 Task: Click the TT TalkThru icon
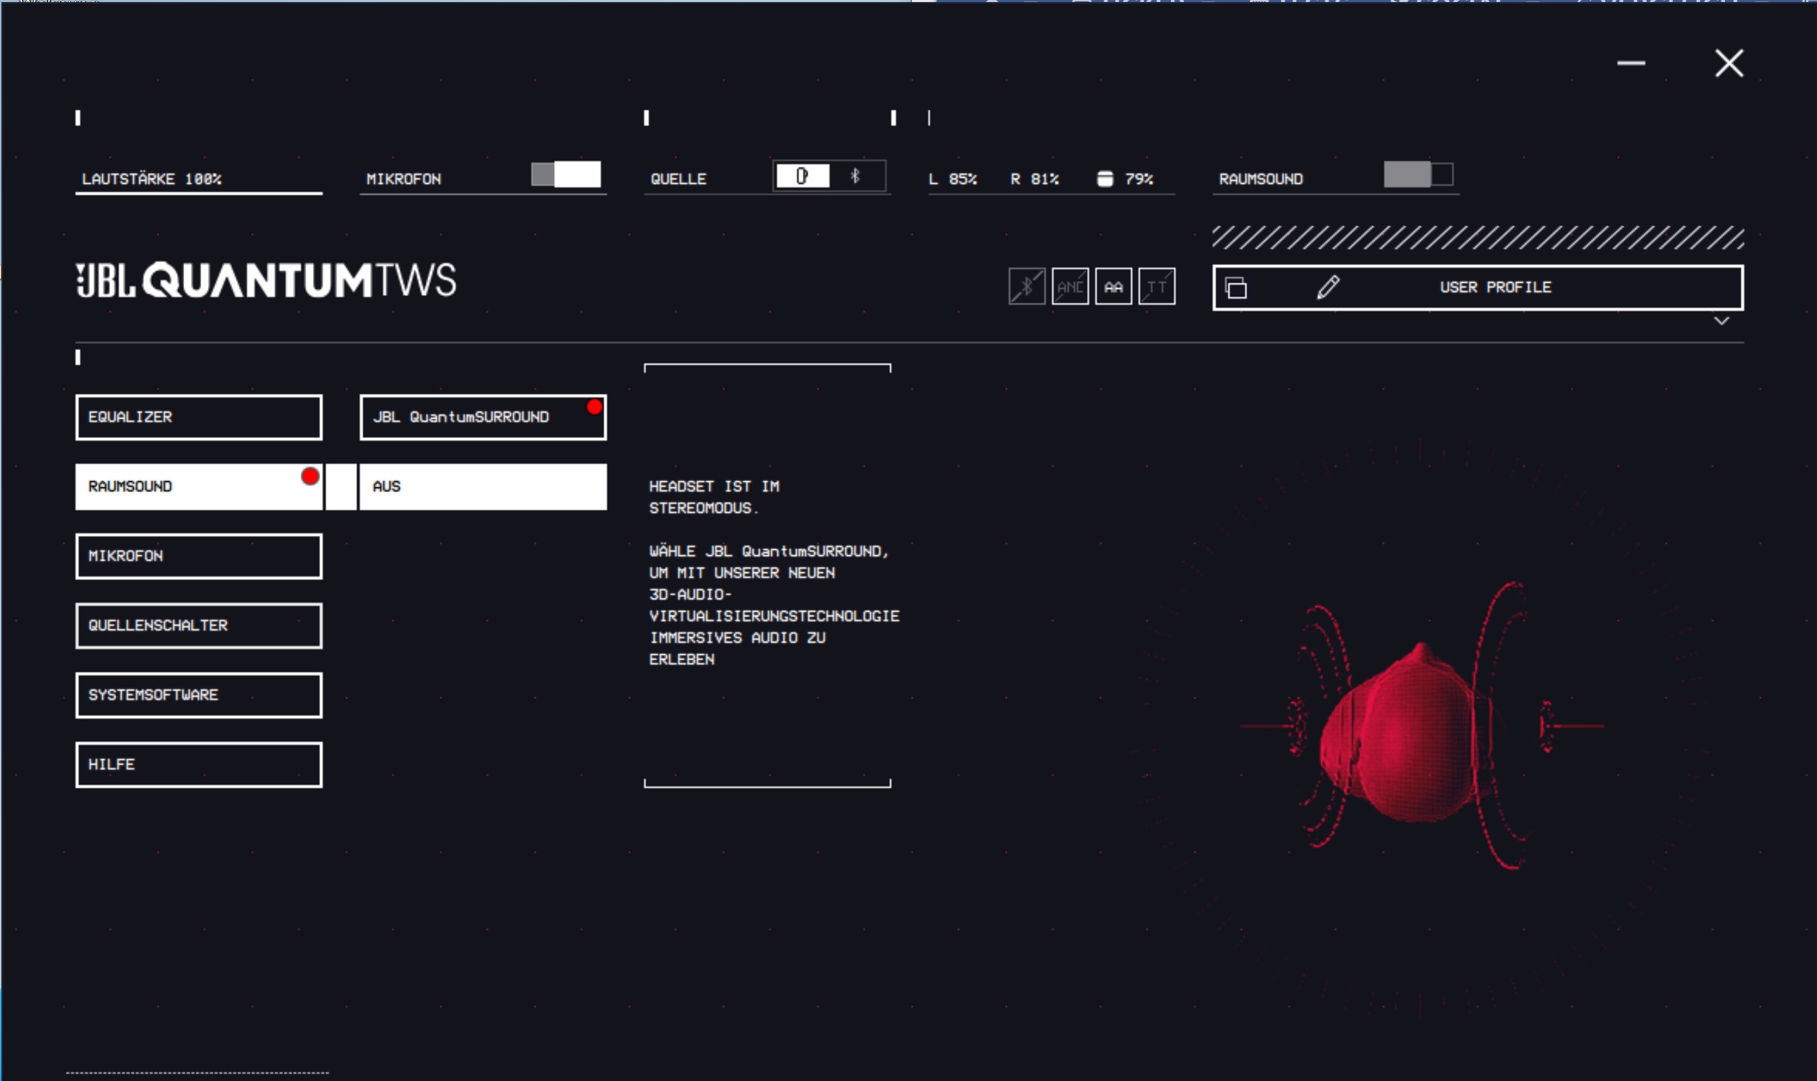(1156, 286)
